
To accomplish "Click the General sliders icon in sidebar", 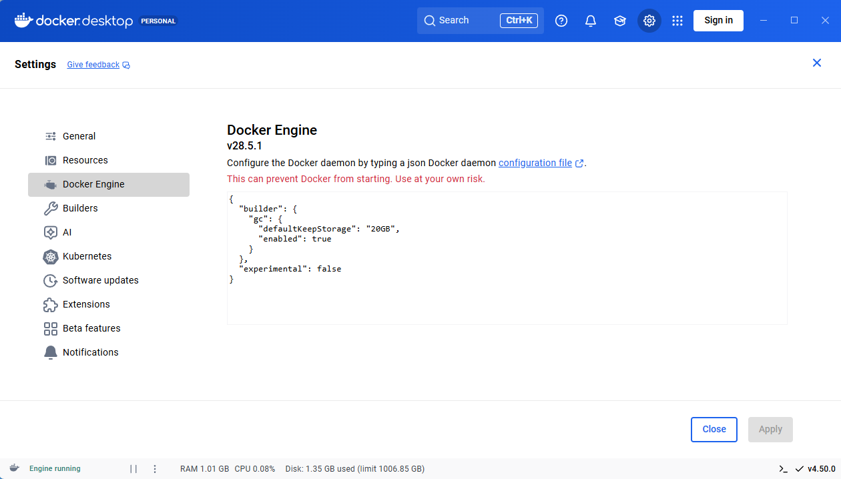I will click(51, 136).
